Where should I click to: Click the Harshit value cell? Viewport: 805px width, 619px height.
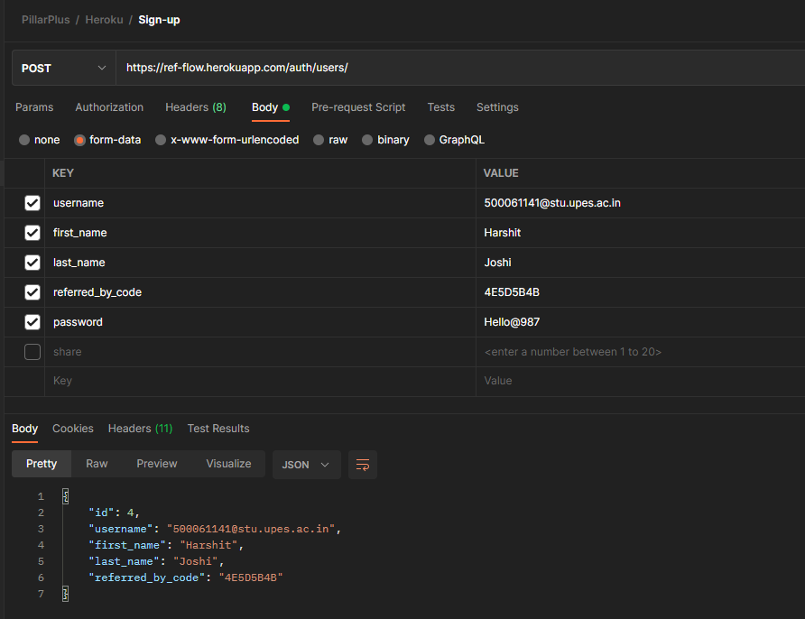[x=640, y=233]
